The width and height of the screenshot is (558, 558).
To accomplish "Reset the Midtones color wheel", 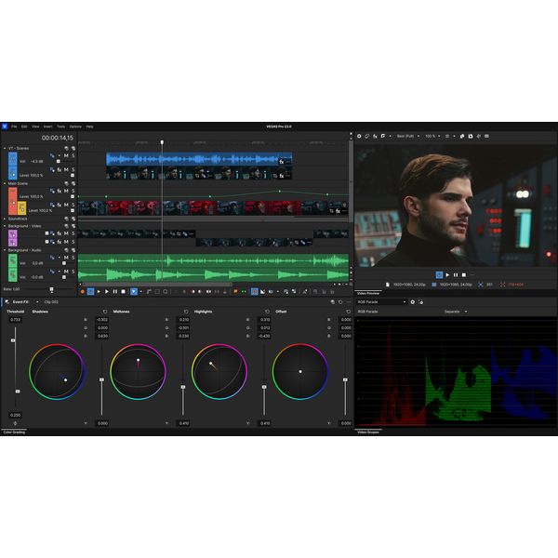I will coord(186,312).
